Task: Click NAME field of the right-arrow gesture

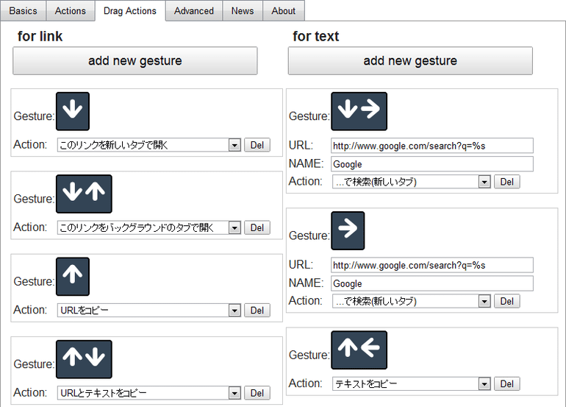Action: click(432, 283)
